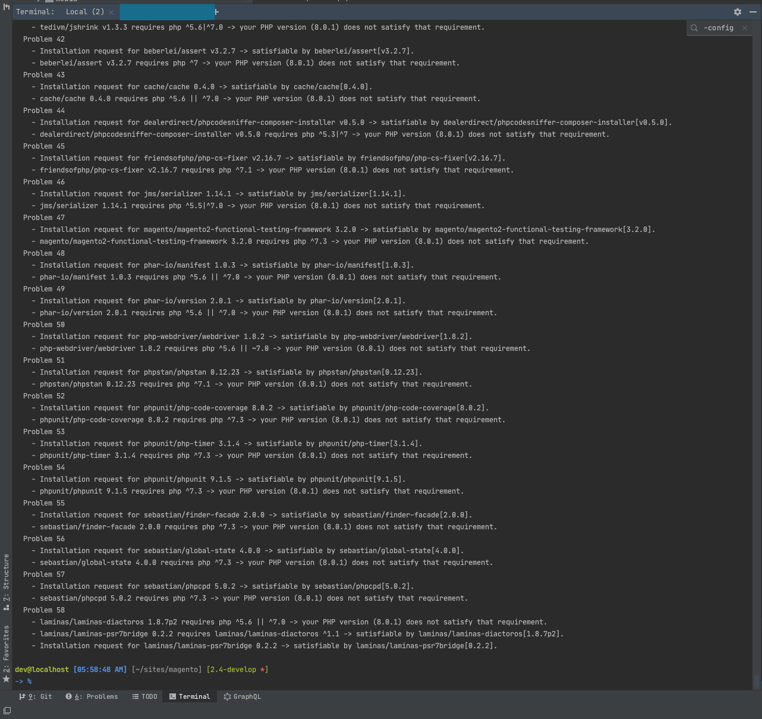
Task: Open the Problems tool window
Action: [x=92, y=696]
